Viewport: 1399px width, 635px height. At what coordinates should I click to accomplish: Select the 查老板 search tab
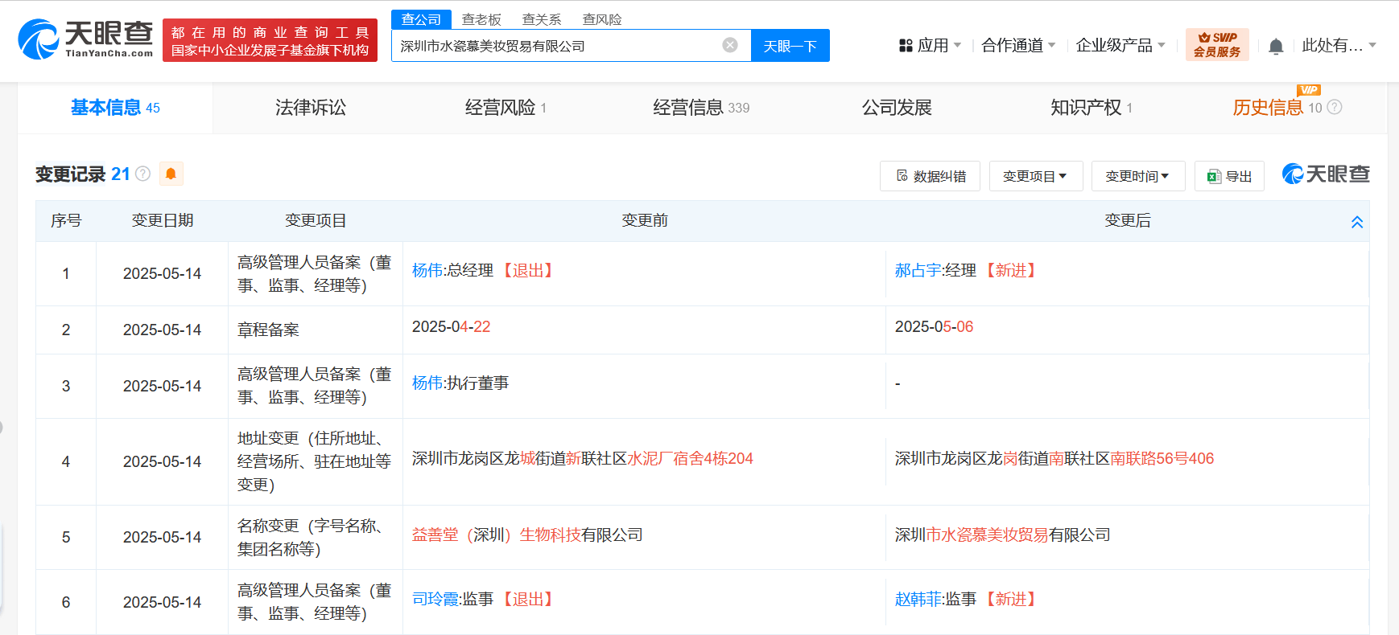(481, 19)
